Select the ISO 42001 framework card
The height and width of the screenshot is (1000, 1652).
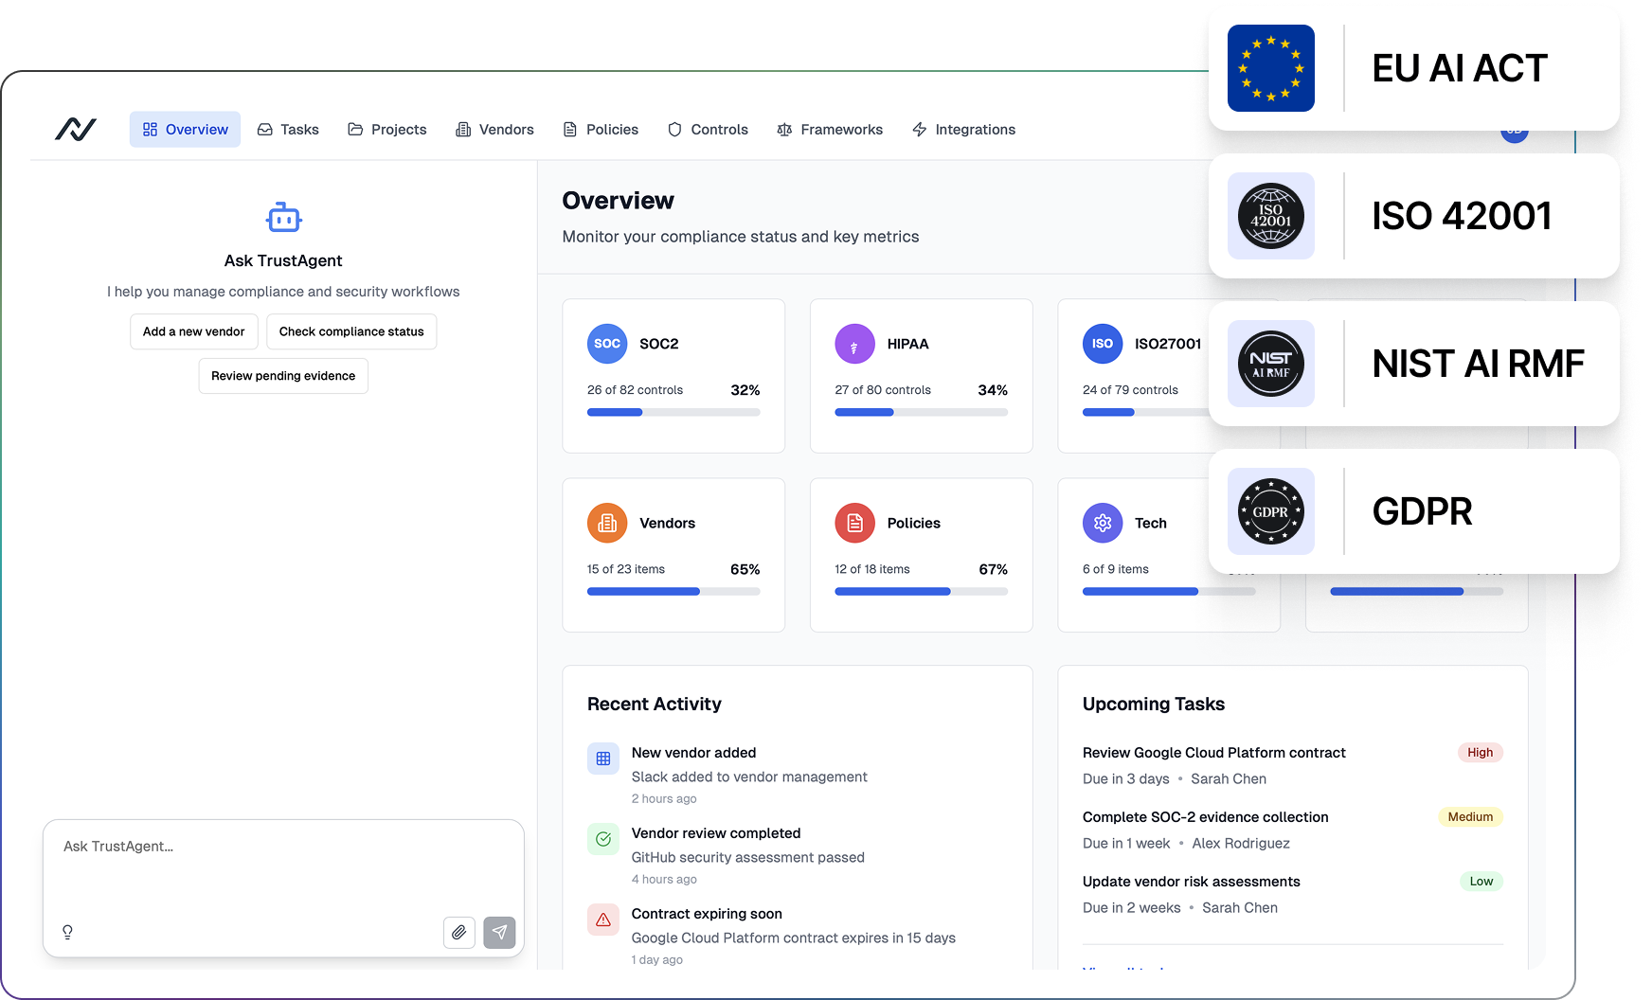[x=1414, y=216]
